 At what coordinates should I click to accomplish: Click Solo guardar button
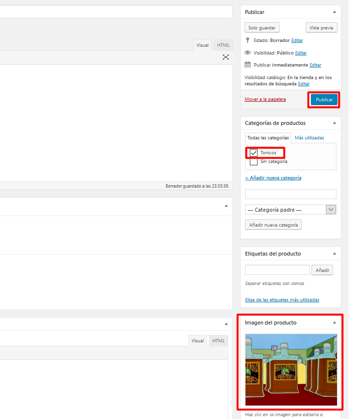tap(262, 27)
